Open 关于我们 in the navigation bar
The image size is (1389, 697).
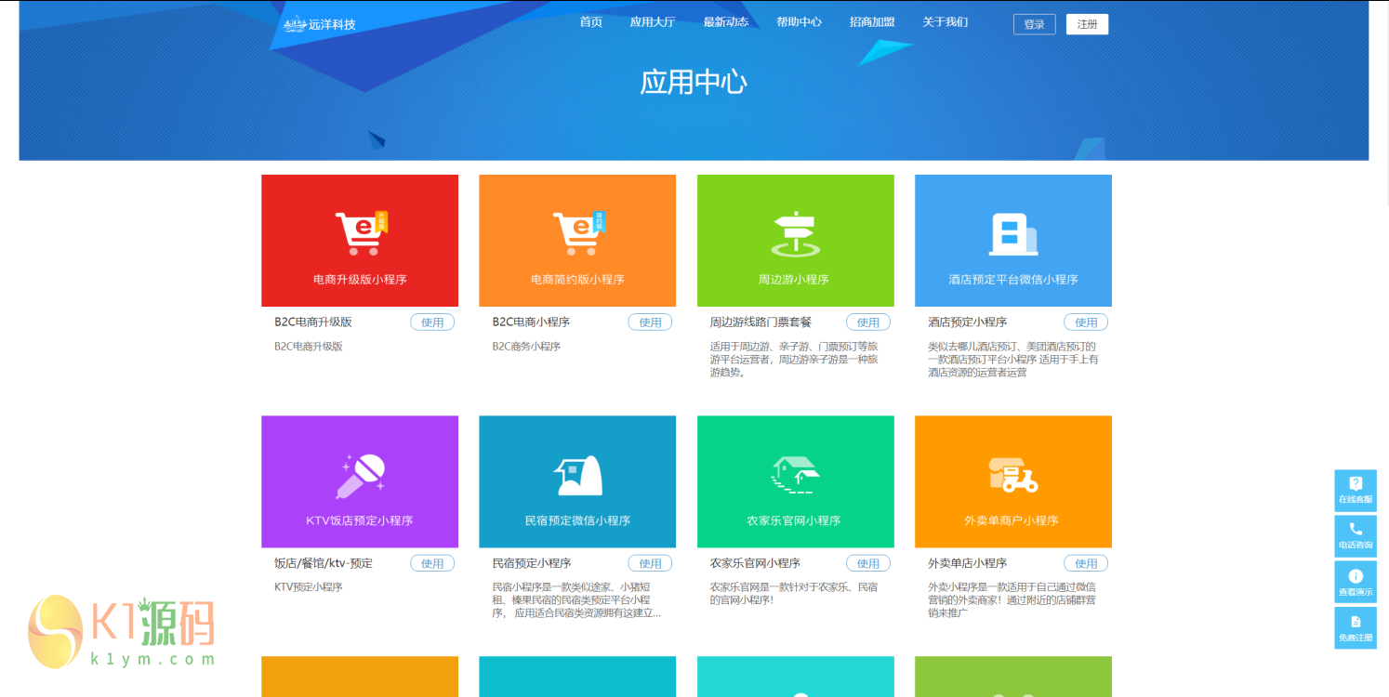point(946,22)
